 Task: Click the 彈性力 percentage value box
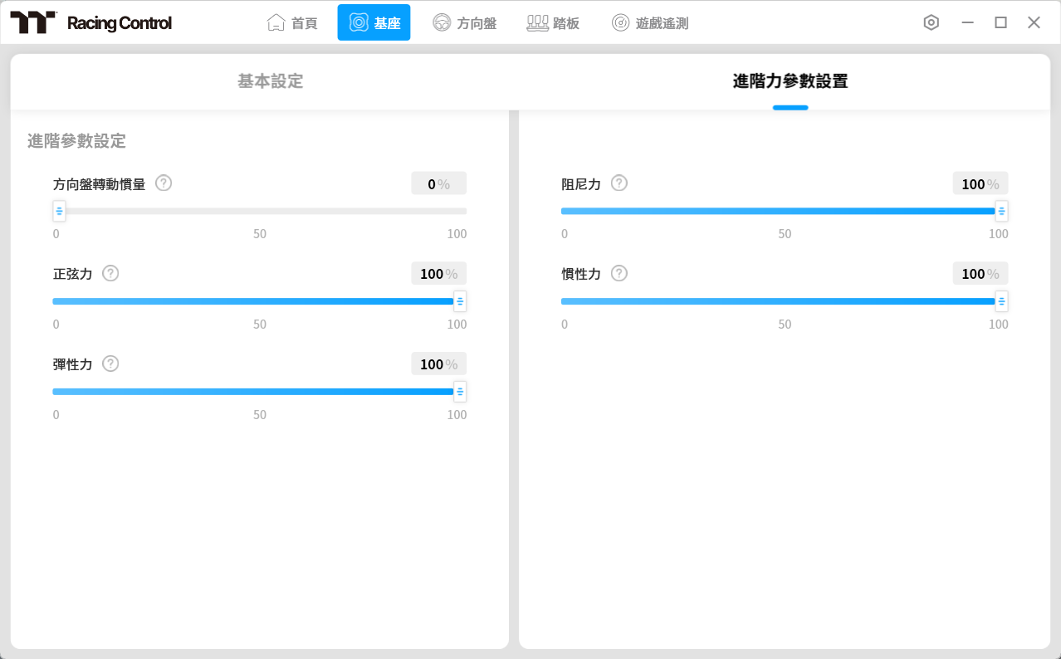point(438,364)
